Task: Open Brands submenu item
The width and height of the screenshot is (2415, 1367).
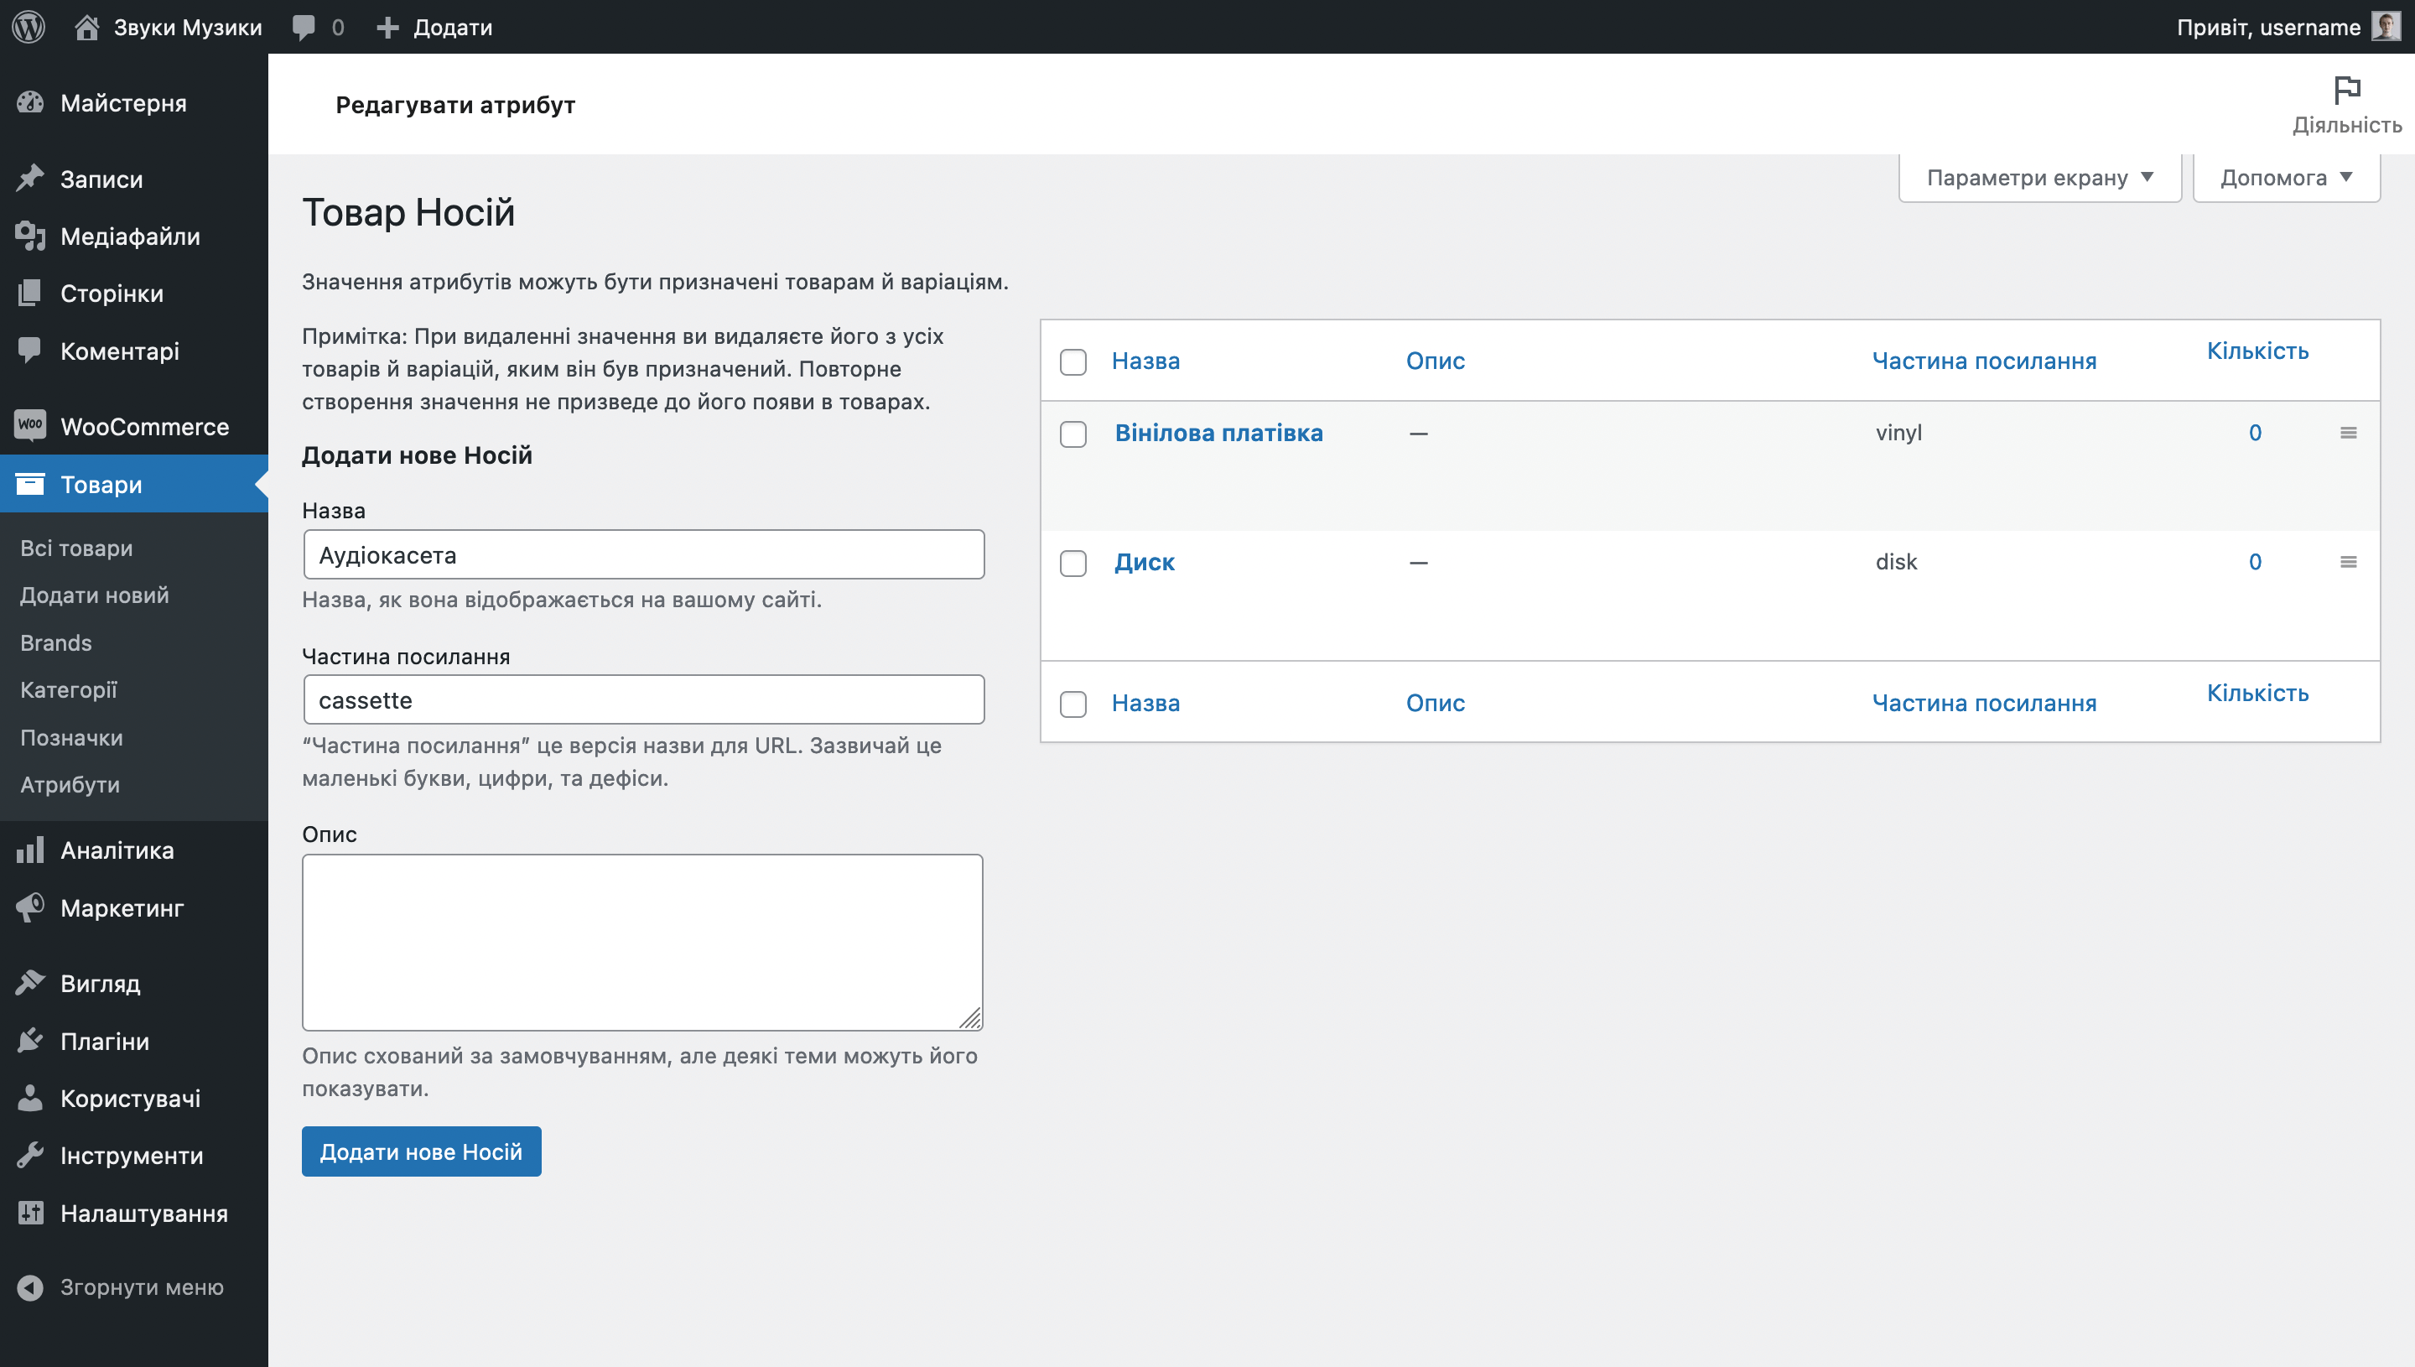Action: coord(55,642)
